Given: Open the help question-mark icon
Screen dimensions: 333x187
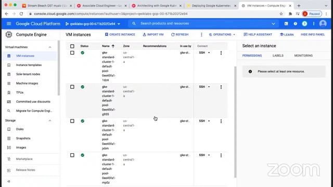Looking at the screenshot, I should (x=295, y=23).
